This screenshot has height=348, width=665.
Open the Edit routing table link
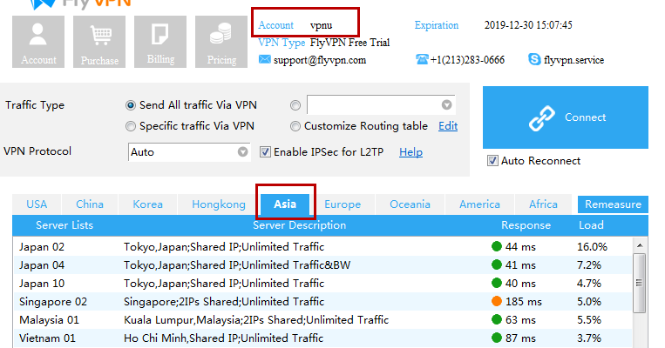(448, 126)
